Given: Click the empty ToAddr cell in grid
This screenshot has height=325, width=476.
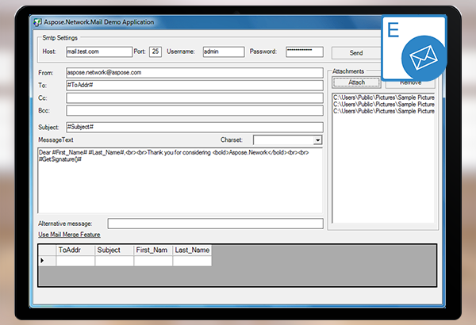Looking at the screenshot, I should (x=75, y=261).
